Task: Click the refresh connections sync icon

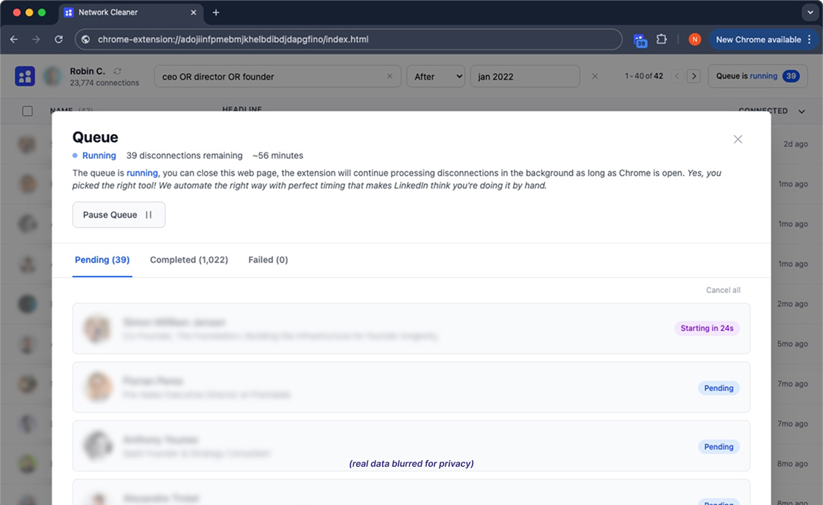Action: tap(116, 71)
